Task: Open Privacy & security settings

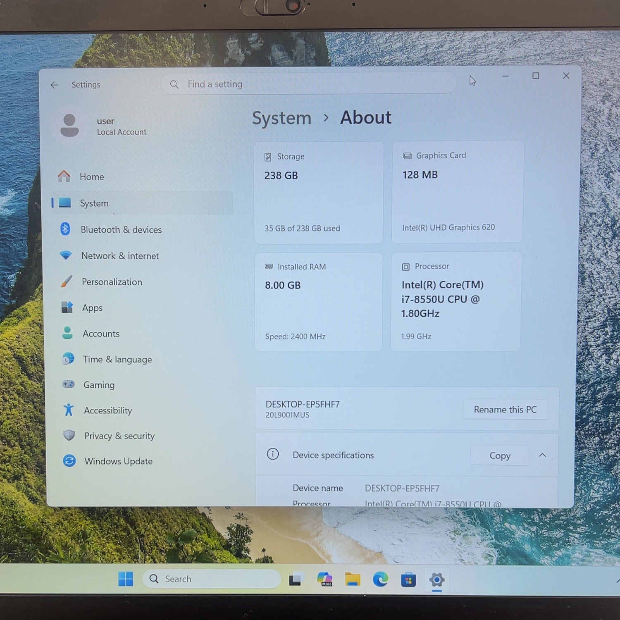Action: tap(142, 436)
